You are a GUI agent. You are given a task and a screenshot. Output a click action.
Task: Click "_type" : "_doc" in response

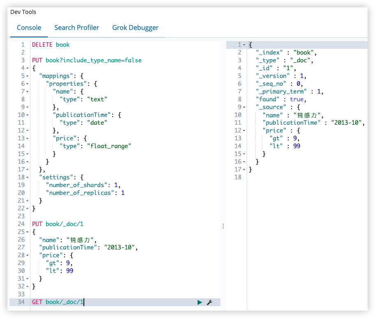click(x=285, y=60)
